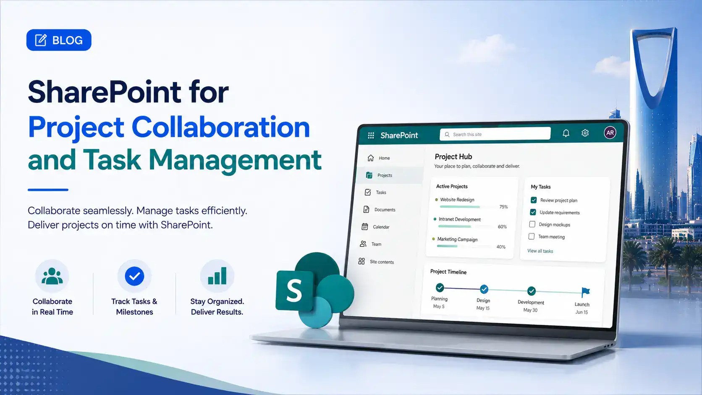Screen dimensions: 702x395
Task: Click the My Tasks card title
Action: tap(541, 187)
